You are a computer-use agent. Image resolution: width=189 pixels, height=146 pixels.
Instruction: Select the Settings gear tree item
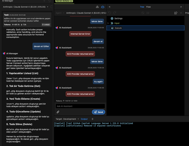click(117, 18)
